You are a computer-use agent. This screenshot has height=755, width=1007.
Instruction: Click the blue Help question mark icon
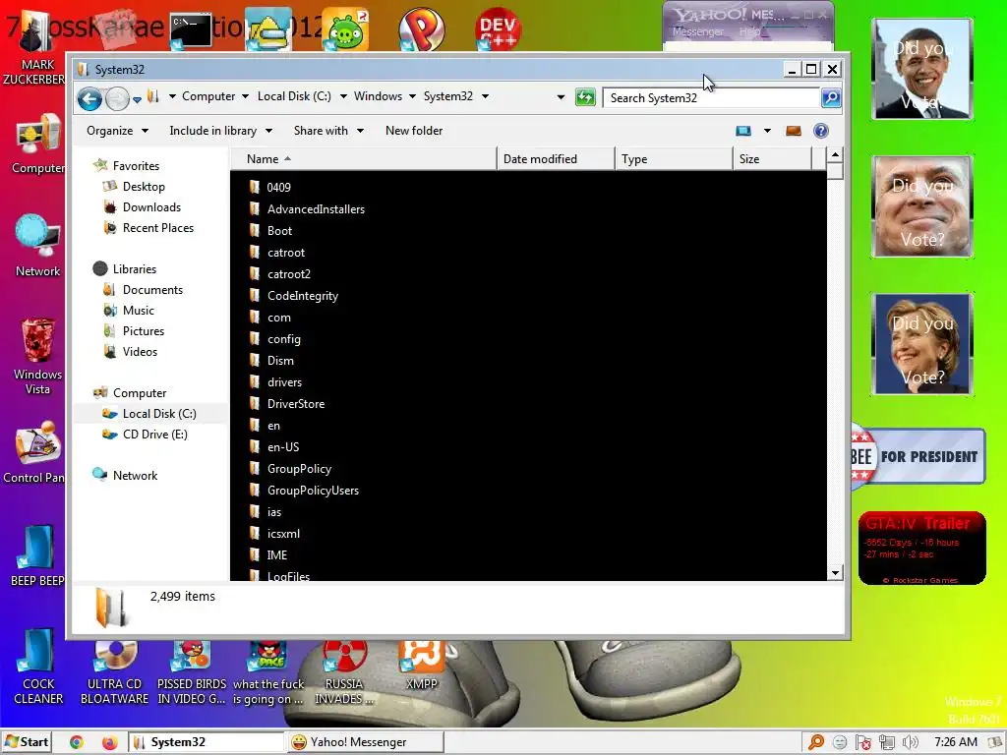coord(821,131)
